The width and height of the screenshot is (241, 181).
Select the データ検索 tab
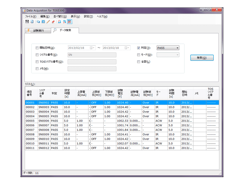pos(65,30)
